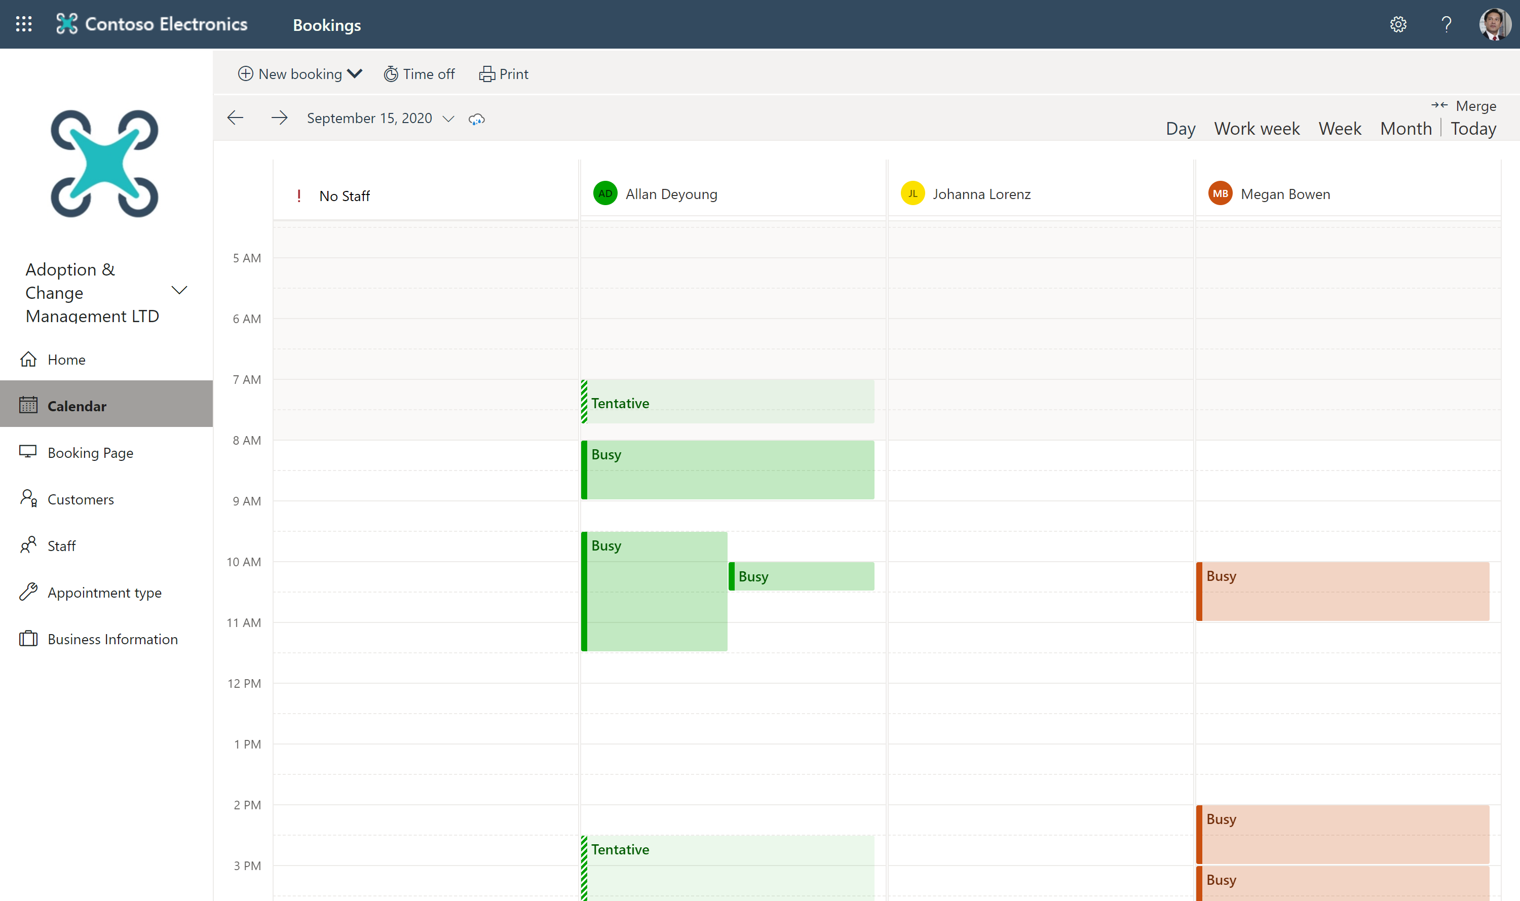
Task: Open the Microsoft app launcher waffle icon
Action: pos(24,24)
